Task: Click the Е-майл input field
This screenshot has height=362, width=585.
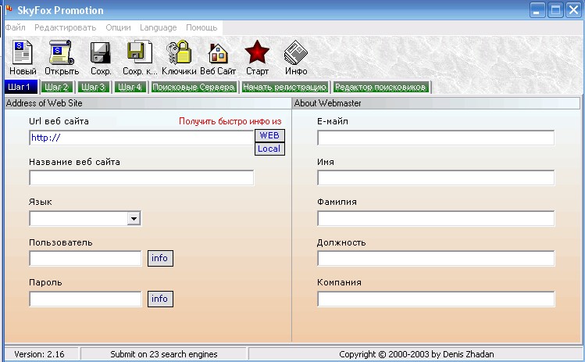Action: point(436,138)
